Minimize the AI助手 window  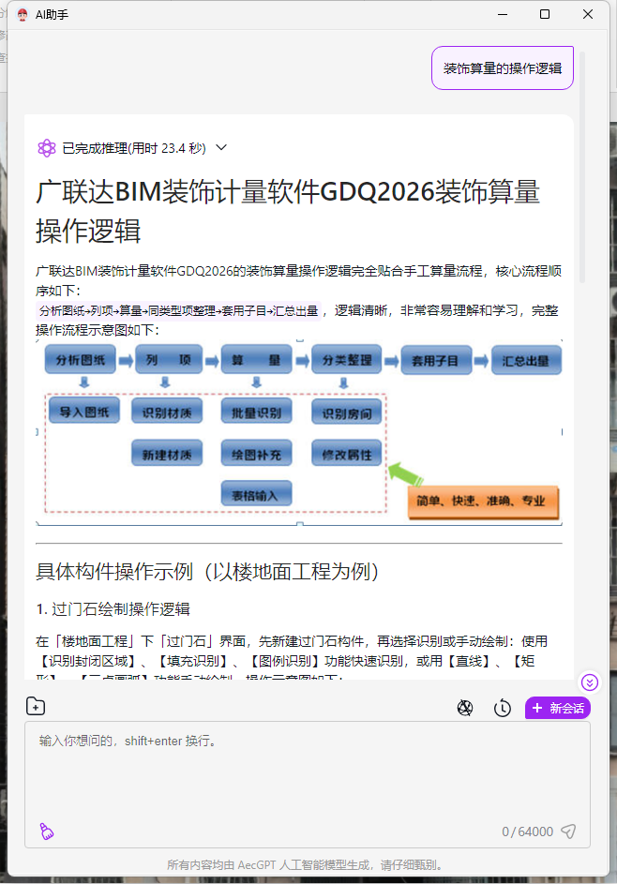click(503, 15)
